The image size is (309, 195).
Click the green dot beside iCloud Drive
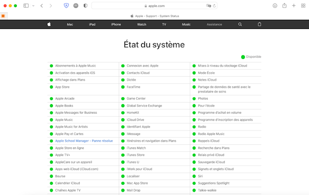coord(123,120)
